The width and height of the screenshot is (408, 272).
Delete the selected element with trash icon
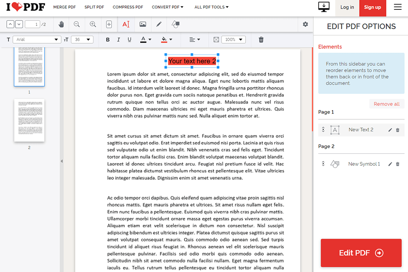tap(261, 40)
